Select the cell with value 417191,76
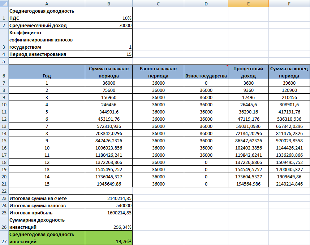Viewport: 310px width, 245px height. (289, 112)
